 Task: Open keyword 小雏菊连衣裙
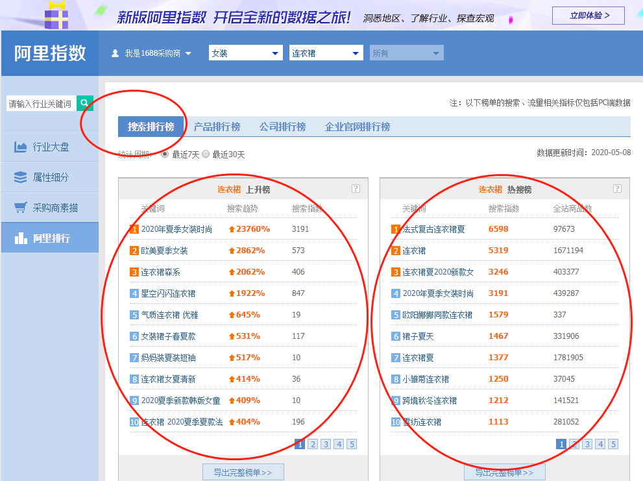(426, 379)
